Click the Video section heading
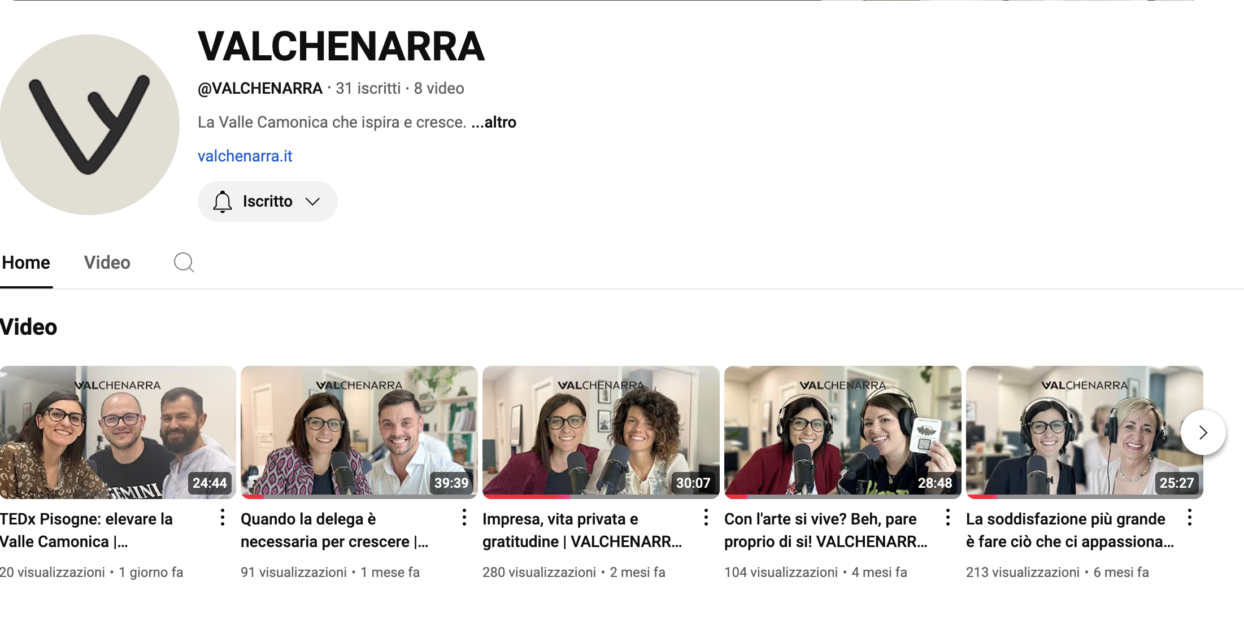Image resolution: width=1244 pixels, height=621 pixels. pyautogui.click(x=28, y=327)
